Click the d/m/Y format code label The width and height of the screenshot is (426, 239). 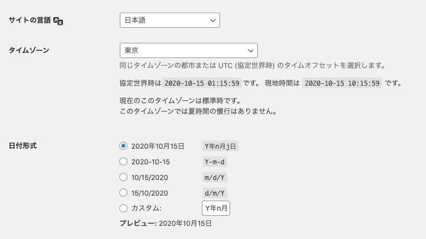(215, 193)
